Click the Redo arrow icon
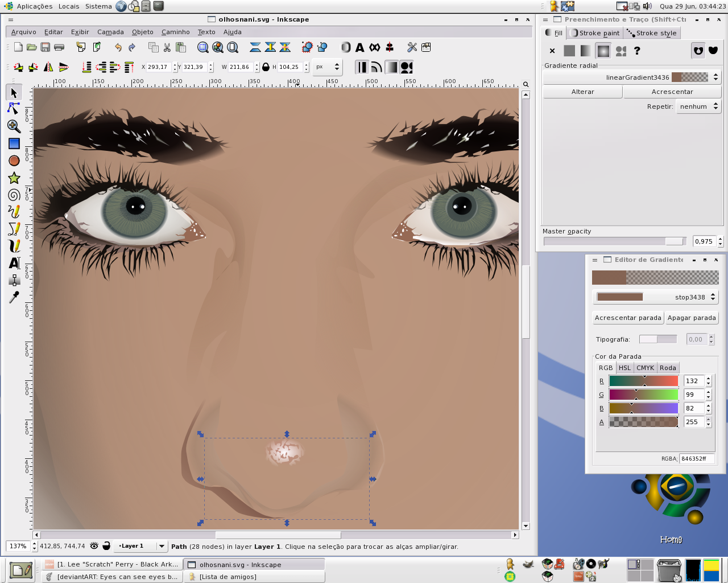The width and height of the screenshot is (728, 583). [132, 47]
